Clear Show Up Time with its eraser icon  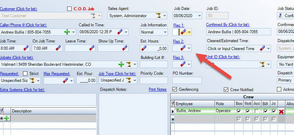pos(125,48)
